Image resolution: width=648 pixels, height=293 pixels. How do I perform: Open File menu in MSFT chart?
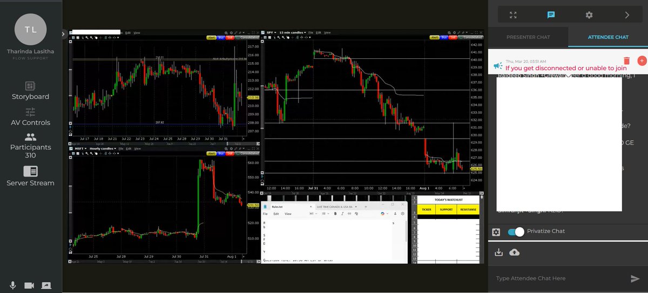pos(121,149)
